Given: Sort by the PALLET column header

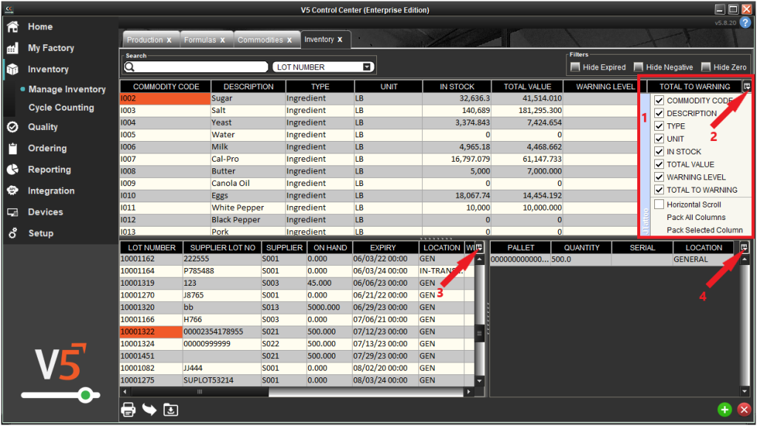Looking at the screenshot, I should point(520,247).
